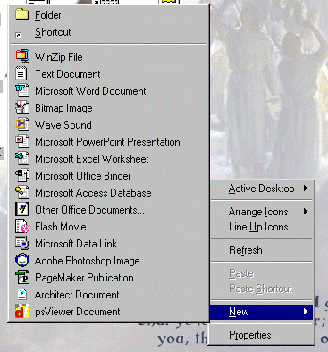Select Microsoft Data Link label
The image size is (328, 352).
(76, 244)
